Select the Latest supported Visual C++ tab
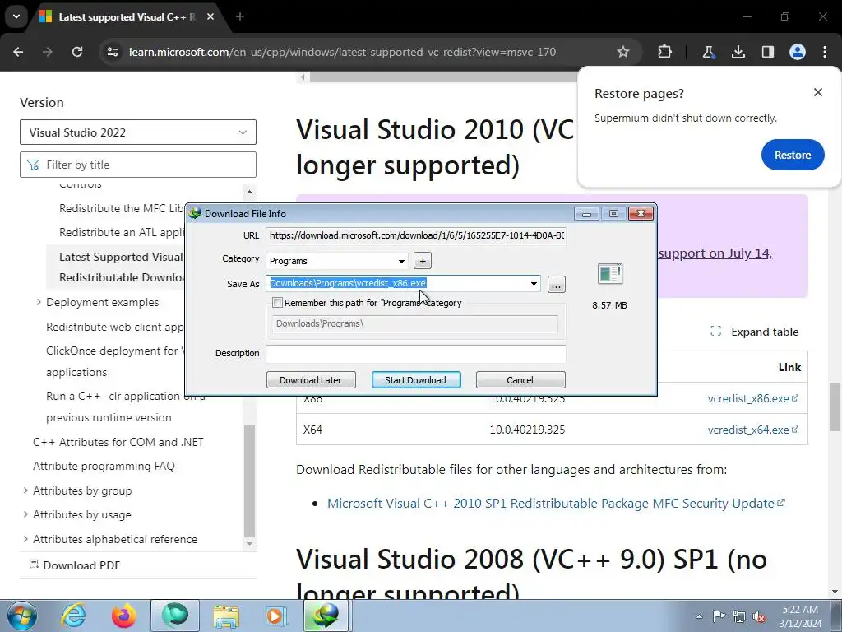842x632 pixels. click(127, 16)
